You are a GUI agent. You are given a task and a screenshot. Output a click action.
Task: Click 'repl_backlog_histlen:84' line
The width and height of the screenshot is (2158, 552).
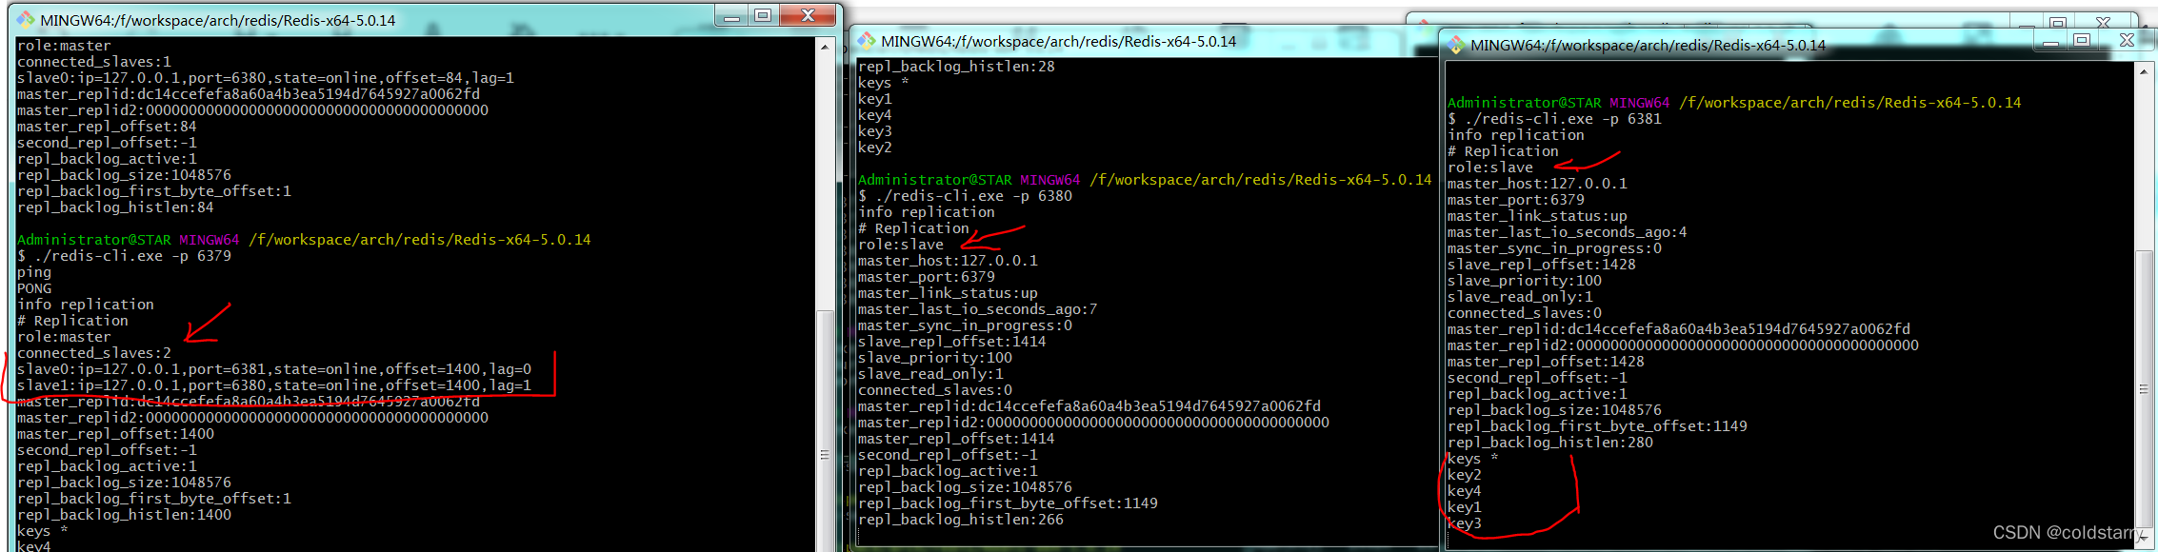115,207
